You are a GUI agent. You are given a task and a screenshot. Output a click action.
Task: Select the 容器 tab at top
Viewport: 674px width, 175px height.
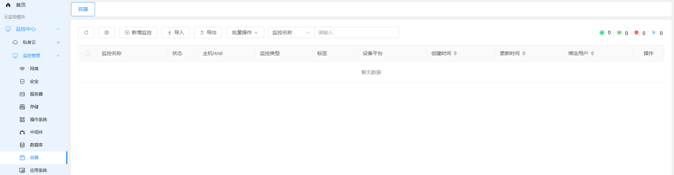(x=83, y=9)
